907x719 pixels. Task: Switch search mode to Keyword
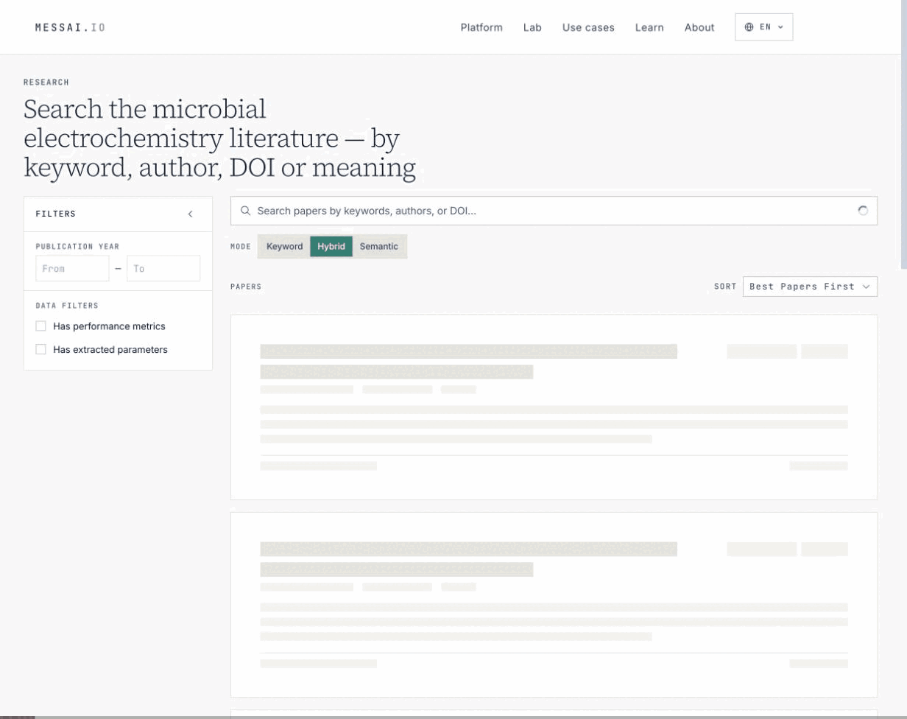[x=284, y=246]
